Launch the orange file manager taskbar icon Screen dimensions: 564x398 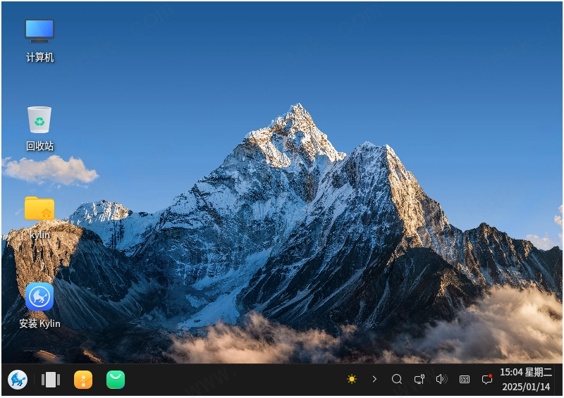click(x=83, y=380)
